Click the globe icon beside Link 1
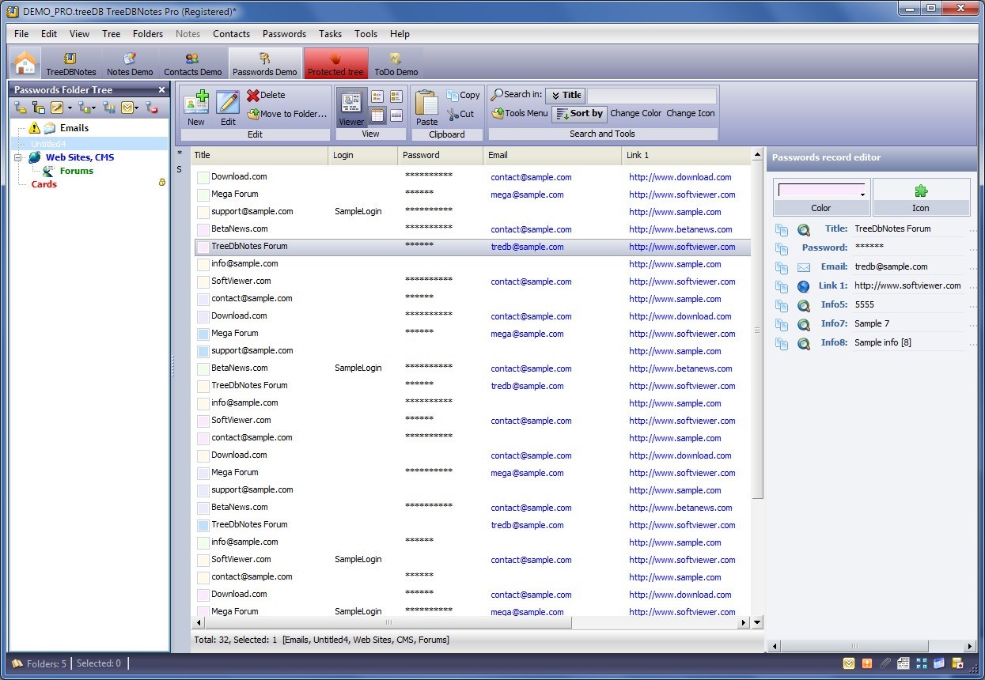985x680 pixels. 804,286
